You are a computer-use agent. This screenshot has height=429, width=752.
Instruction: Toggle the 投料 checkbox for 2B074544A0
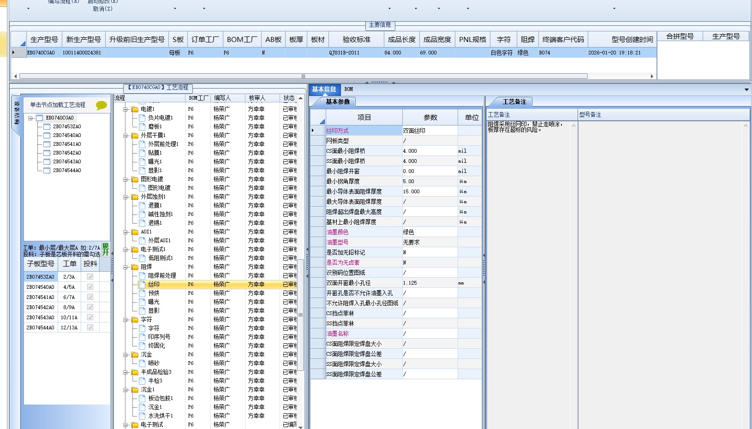click(x=90, y=328)
